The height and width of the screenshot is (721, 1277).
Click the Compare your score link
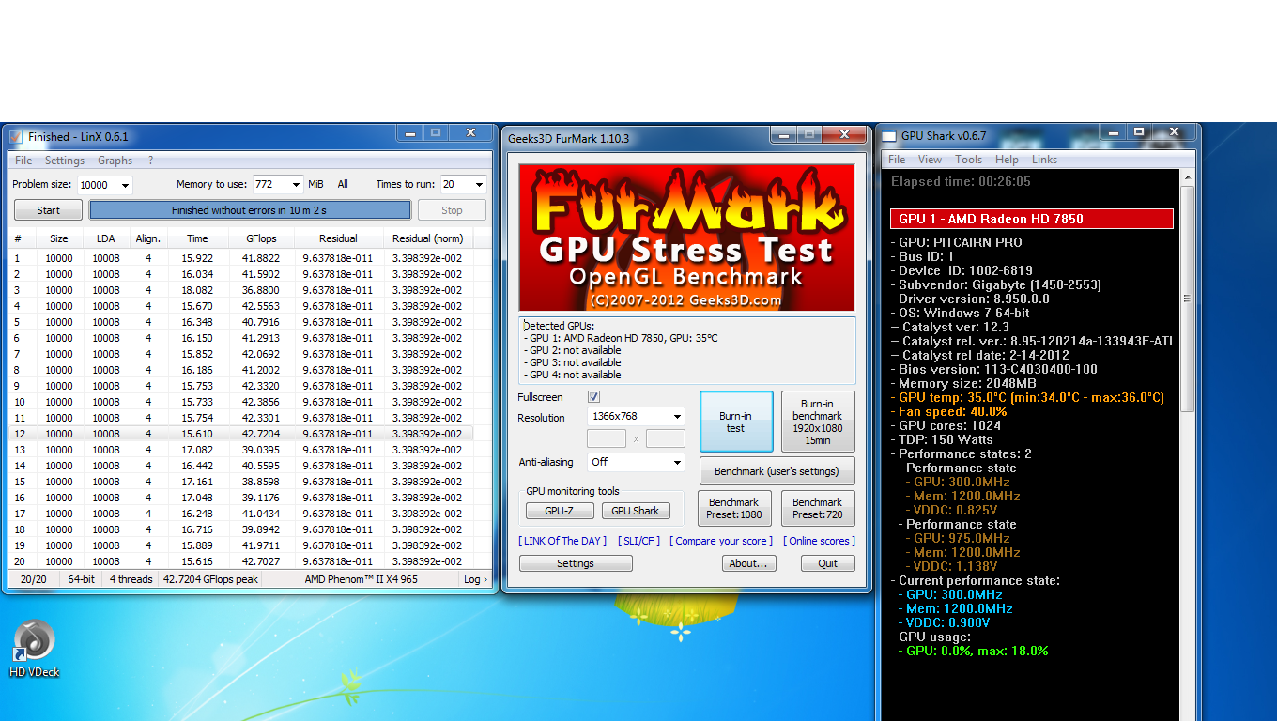tap(721, 541)
